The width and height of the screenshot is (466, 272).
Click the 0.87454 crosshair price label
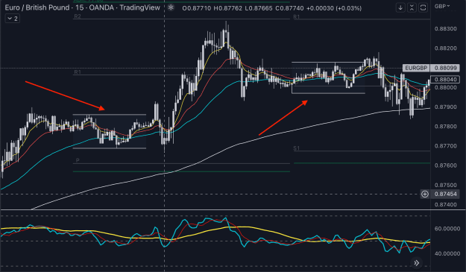(445, 194)
